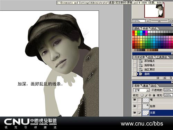
Task: Click the Navigator zoom slider handle
Action: pyautogui.click(x=159, y=21)
